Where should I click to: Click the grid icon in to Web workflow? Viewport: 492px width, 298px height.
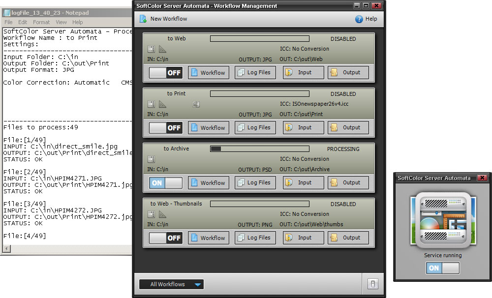(x=152, y=49)
